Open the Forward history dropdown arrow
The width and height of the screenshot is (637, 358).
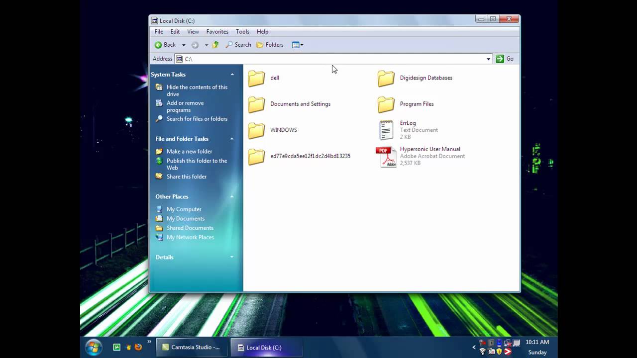click(x=206, y=45)
